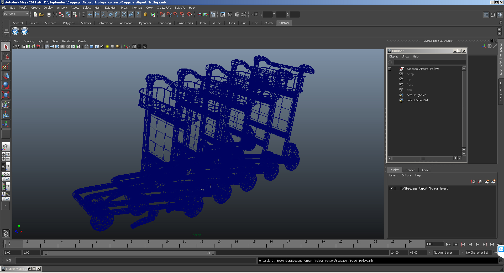Click the Create new layer icon
This screenshot has width=504, height=273.
point(487,182)
